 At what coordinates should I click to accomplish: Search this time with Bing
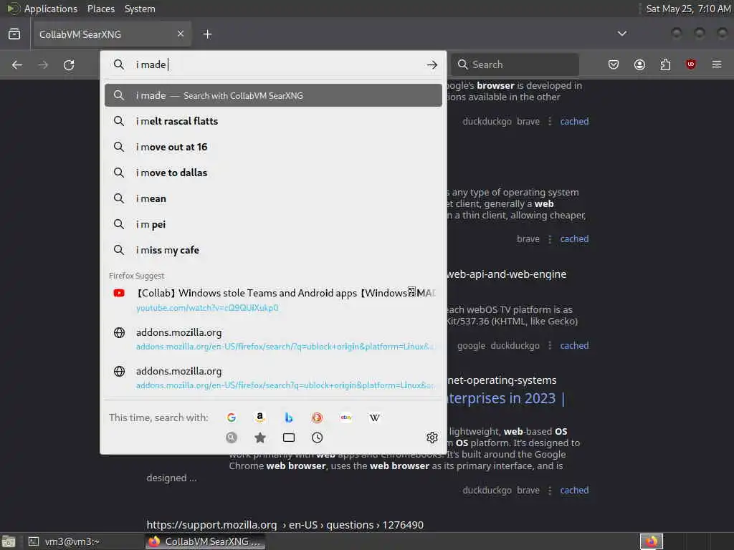point(288,418)
